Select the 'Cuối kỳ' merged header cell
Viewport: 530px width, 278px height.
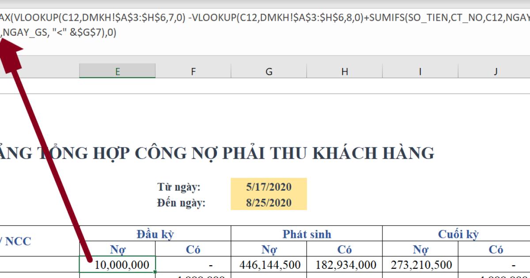pos(458,234)
